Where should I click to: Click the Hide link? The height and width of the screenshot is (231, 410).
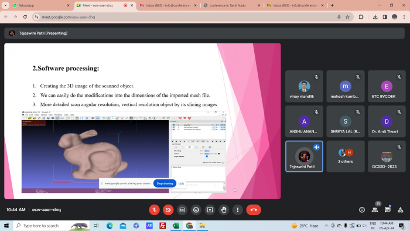[181, 184]
